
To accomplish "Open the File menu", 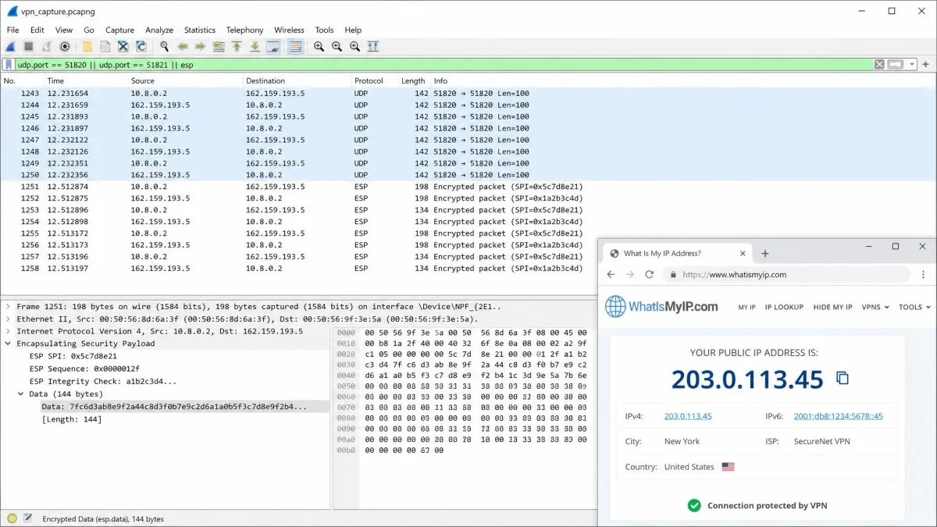I will click(x=12, y=30).
